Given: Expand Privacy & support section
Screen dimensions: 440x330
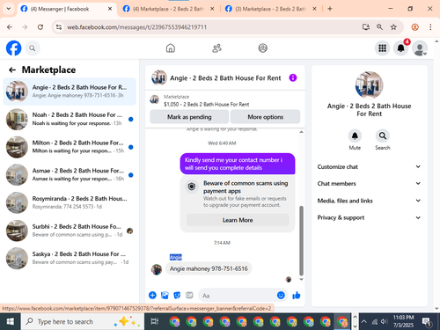Looking at the screenshot, I should (x=369, y=217).
